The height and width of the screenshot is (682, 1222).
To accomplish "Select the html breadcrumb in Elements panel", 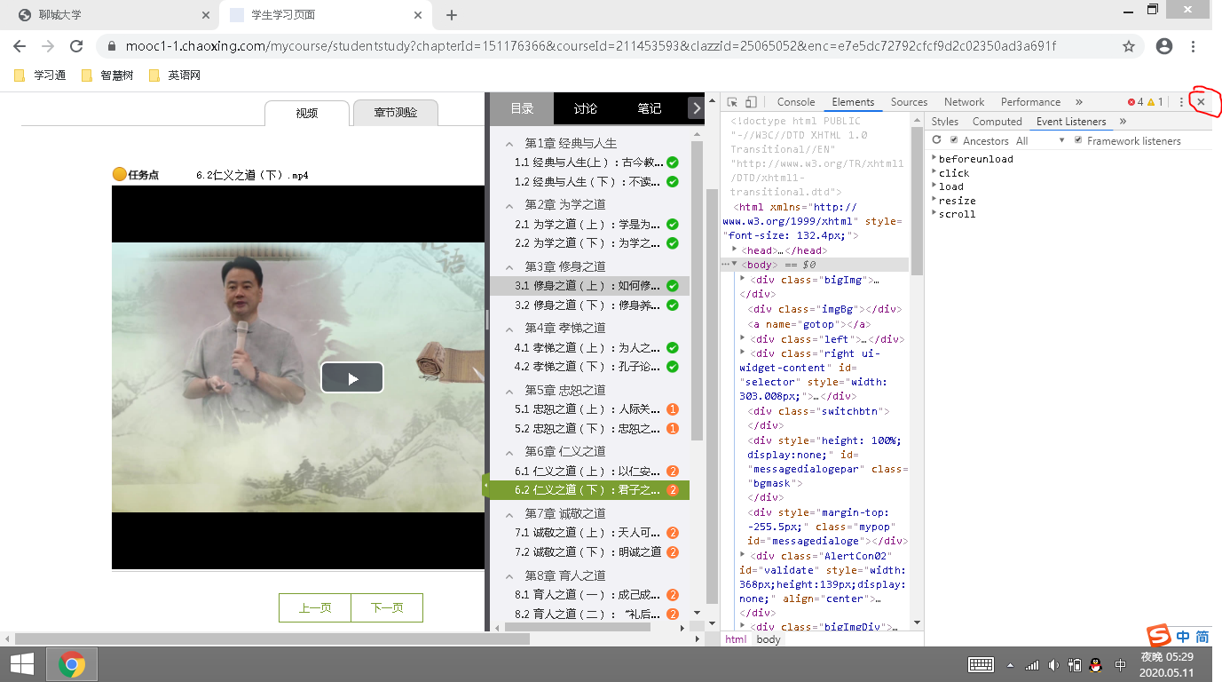I will click(736, 639).
